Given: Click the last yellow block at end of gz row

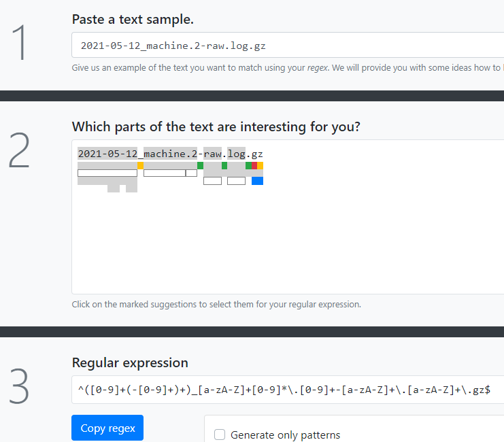Looking at the screenshot, I should [261, 165].
